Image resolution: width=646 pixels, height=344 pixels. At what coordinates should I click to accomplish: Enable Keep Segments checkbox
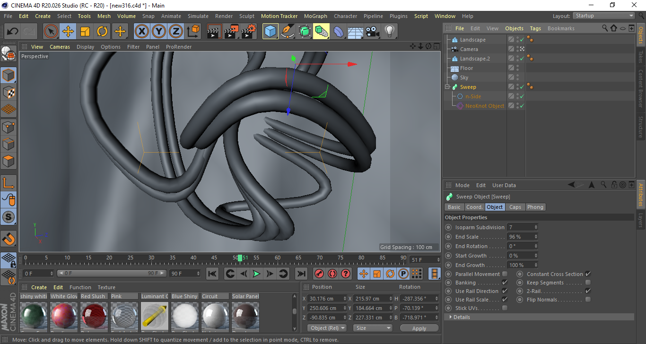[588, 283]
